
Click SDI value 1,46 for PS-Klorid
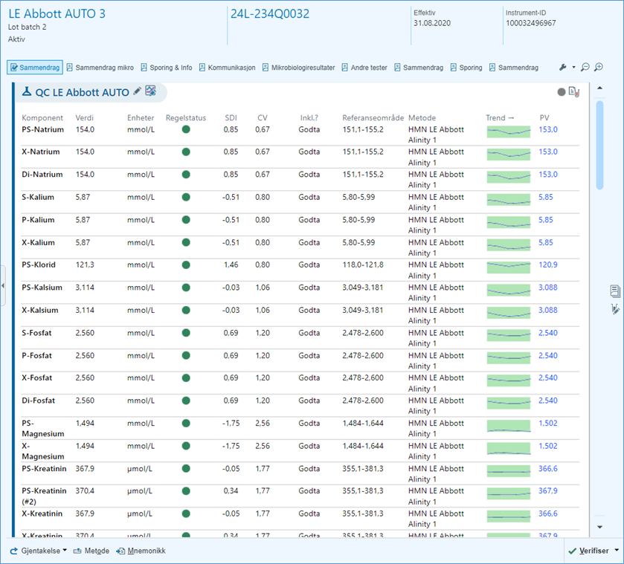(x=231, y=265)
